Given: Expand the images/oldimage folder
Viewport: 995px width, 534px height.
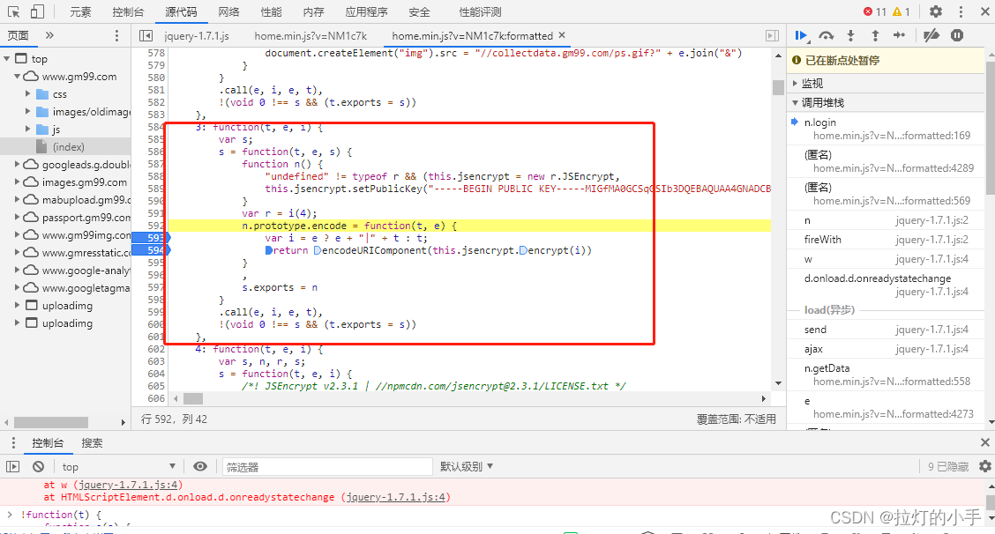Looking at the screenshot, I should point(28,112).
